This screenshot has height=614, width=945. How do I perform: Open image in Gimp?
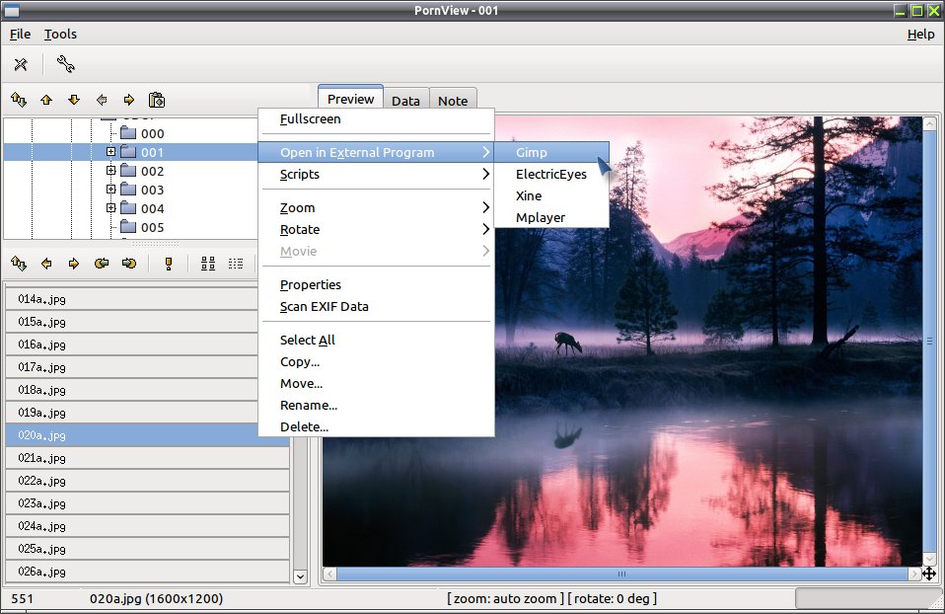pos(551,153)
